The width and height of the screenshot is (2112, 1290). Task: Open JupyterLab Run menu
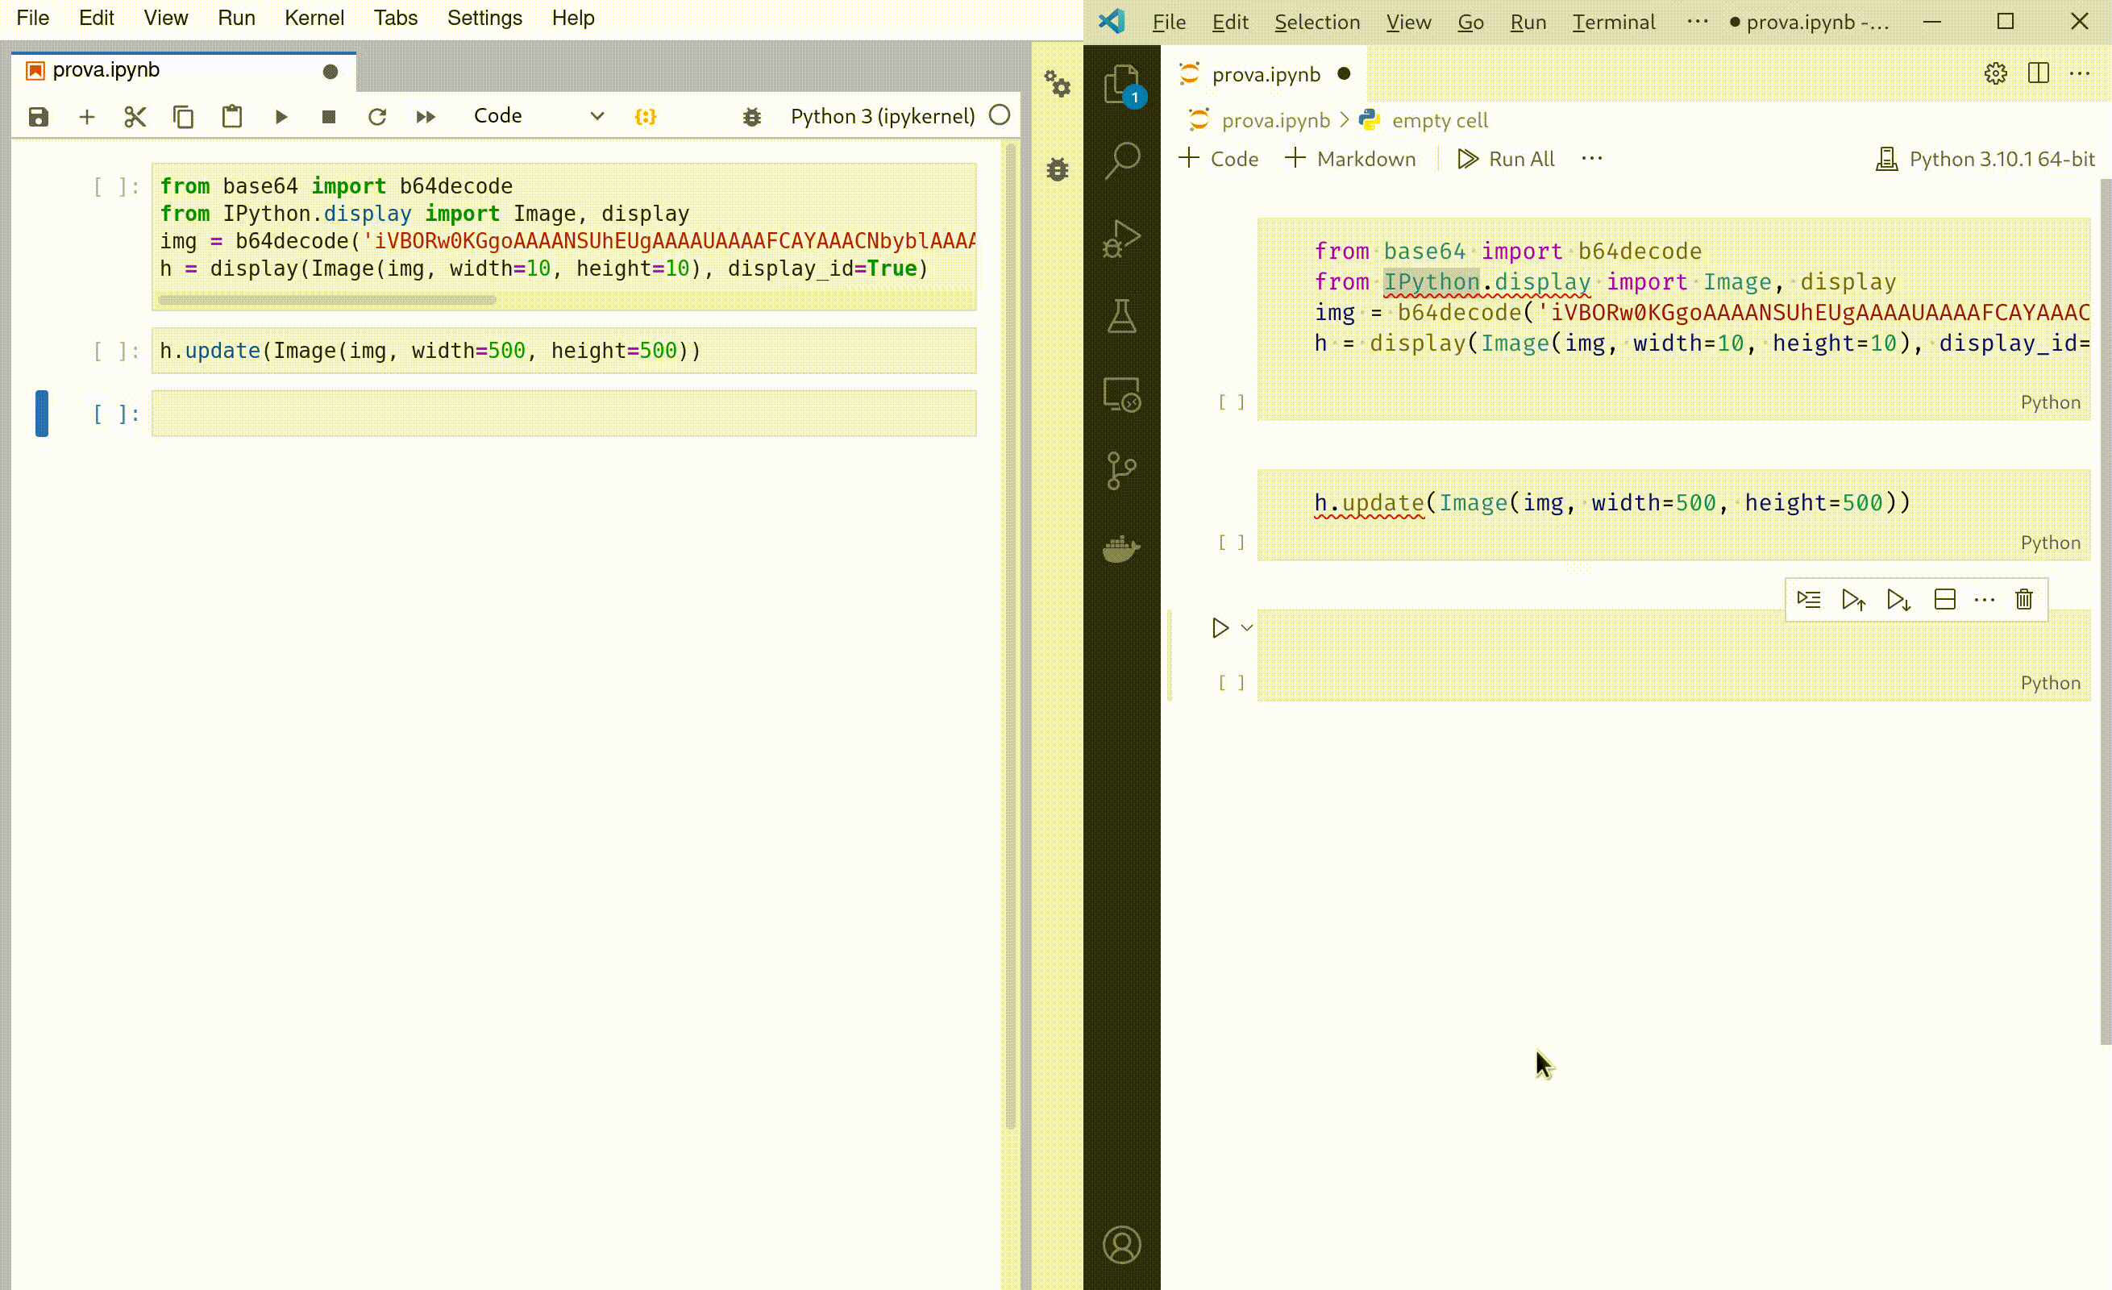[236, 18]
